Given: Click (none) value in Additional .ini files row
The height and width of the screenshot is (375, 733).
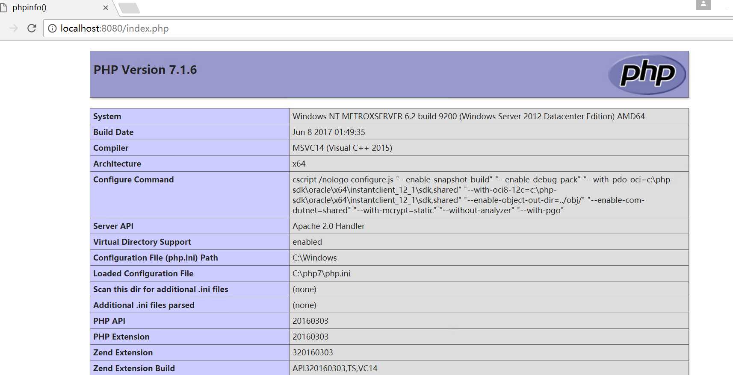Looking at the screenshot, I should [x=304, y=305].
